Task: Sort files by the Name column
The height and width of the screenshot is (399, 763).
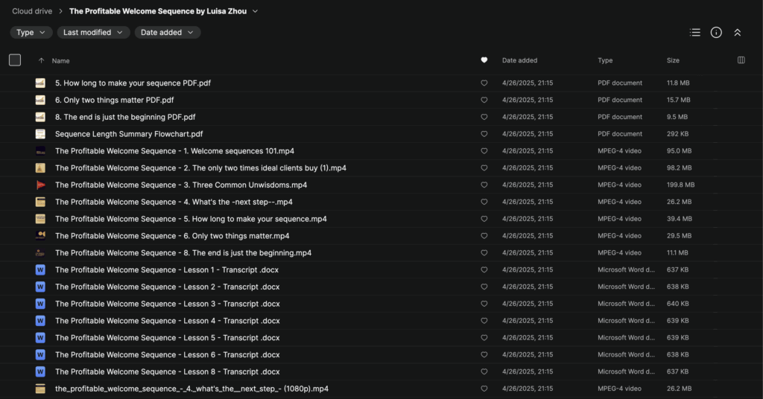Action: [x=60, y=61]
